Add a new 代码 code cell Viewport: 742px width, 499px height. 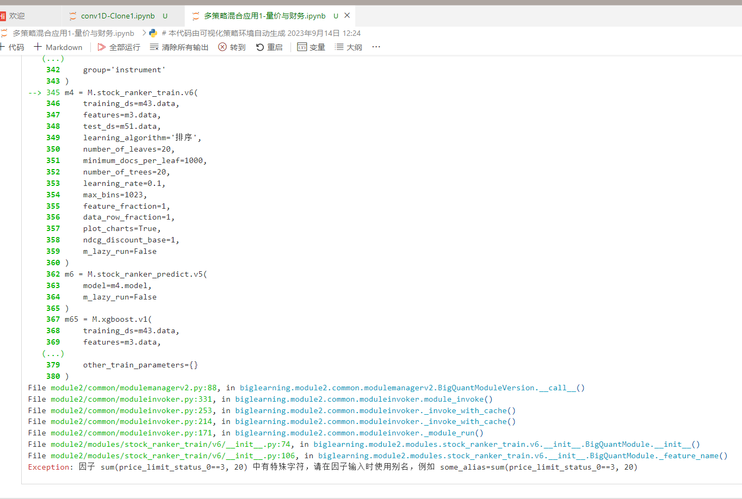point(12,47)
